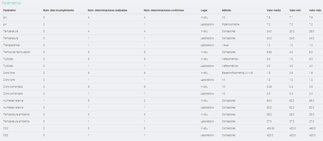Click the Valor medio column header
Image resolution: width=323 pixels, height=141 pixels.
click(274, 10)
